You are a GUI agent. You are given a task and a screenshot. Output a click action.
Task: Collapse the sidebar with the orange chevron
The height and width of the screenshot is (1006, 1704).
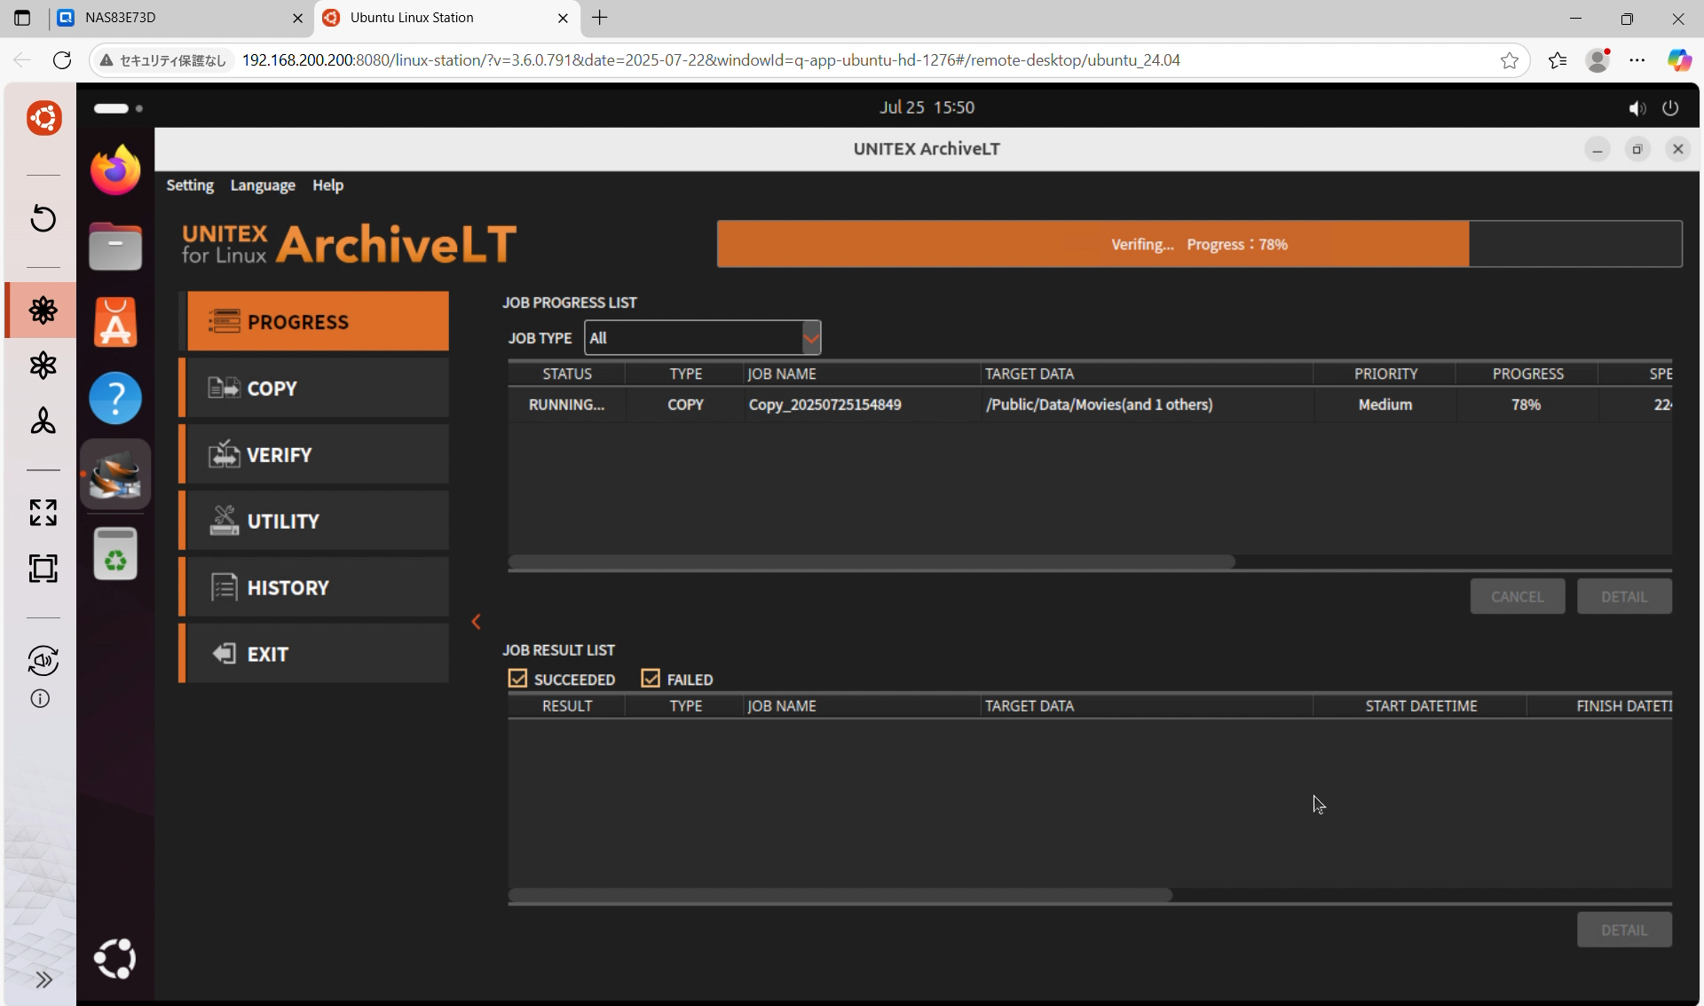coord(477,622)
